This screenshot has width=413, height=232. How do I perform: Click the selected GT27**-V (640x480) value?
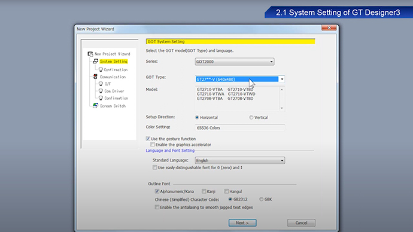(x=237, y=79)
